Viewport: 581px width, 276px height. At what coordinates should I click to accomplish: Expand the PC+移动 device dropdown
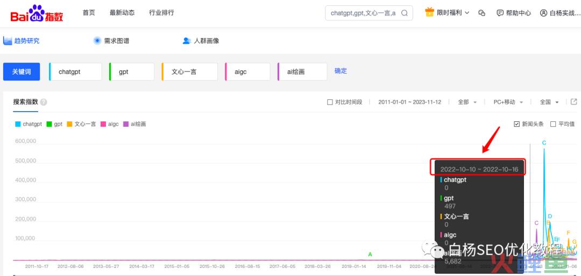pyautogui.click(x=508, y=102)
